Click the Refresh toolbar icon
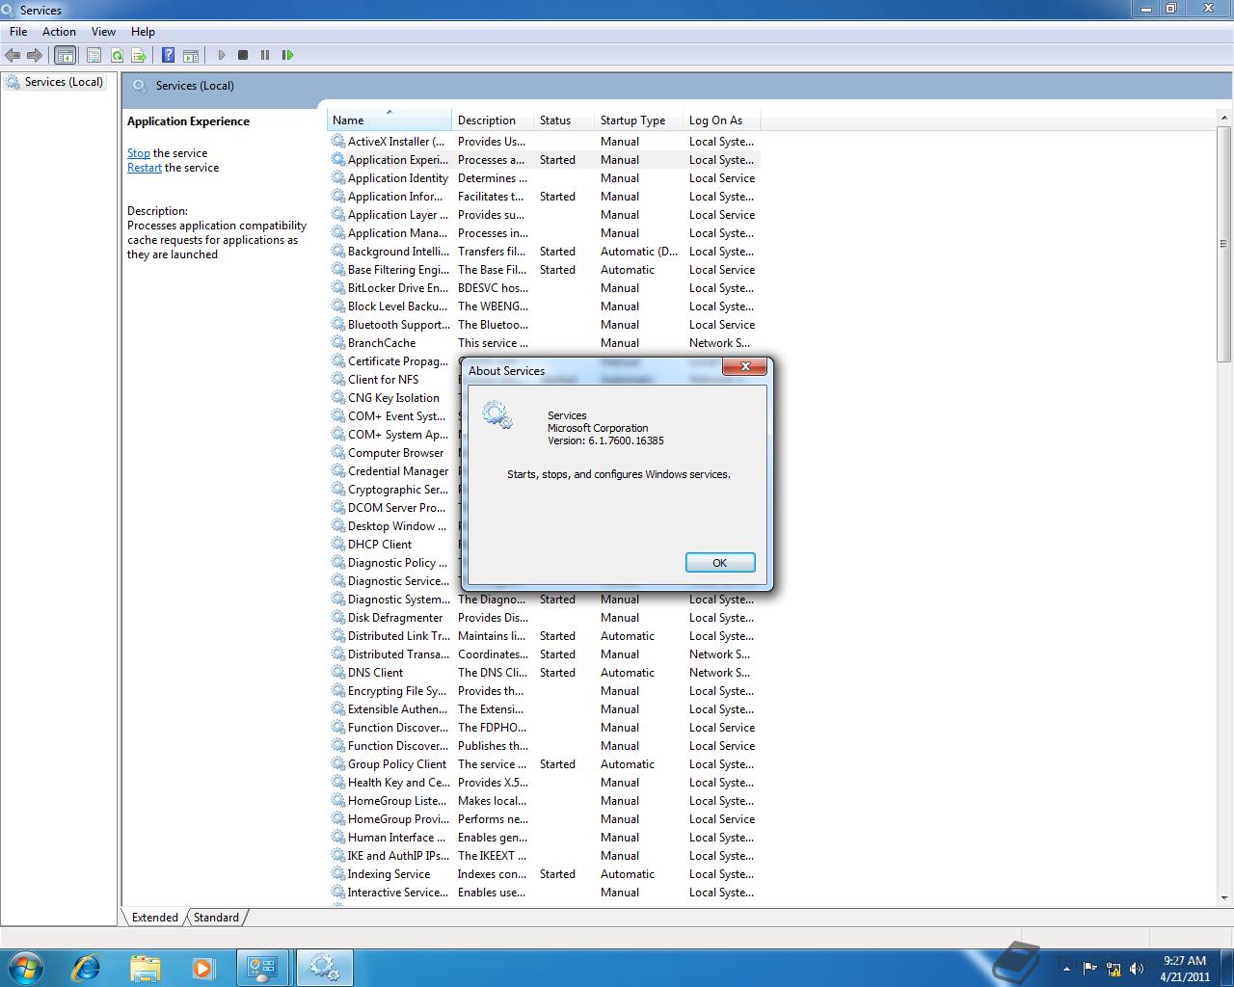The height and width of the screenshot is (987, 1234). [117, 55]
